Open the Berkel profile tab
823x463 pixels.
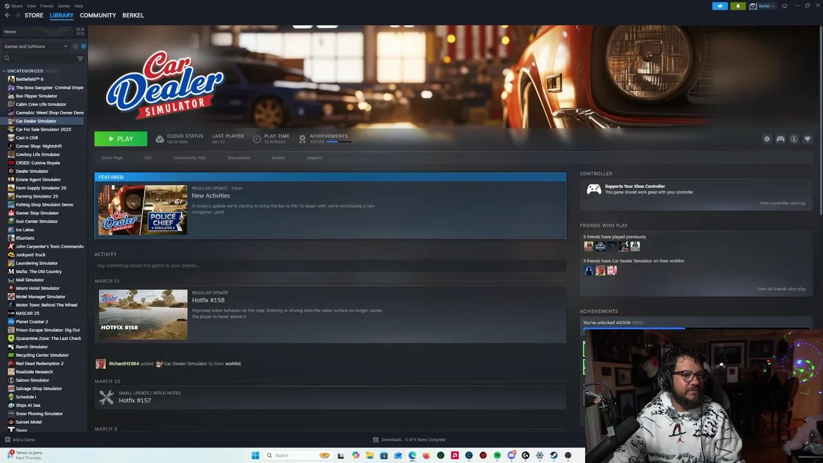click(133, 15)
